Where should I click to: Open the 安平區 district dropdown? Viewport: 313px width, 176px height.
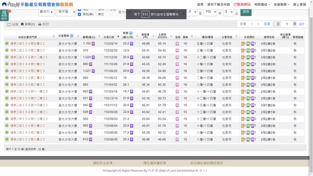[x=67, y=12]
